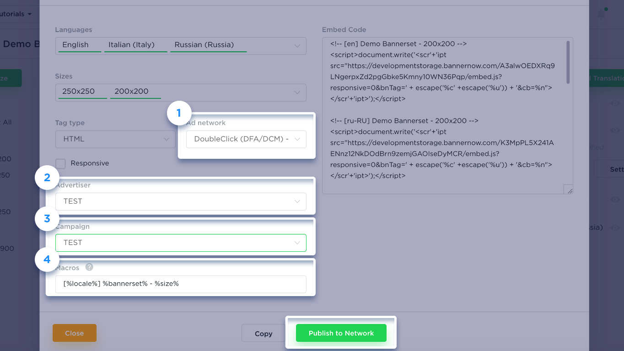Open the Tag type HTML dropdown
Screen dimensions: 624x351
pos(115,139)
